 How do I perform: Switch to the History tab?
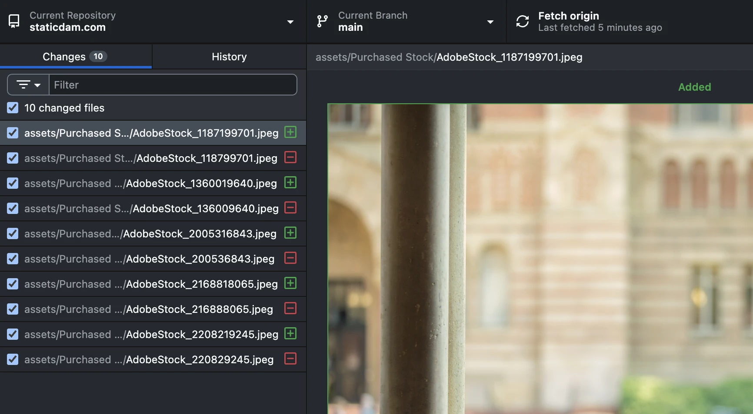229,56
